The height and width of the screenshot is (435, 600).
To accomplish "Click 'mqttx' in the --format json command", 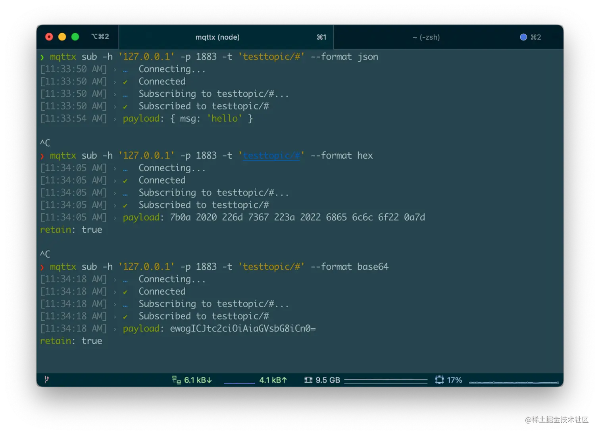I will click(63, 57).
